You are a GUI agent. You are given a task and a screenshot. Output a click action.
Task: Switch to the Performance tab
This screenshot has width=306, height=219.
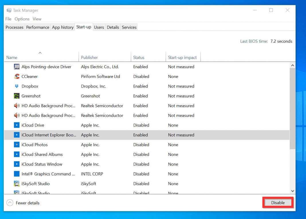coord(38,27)
